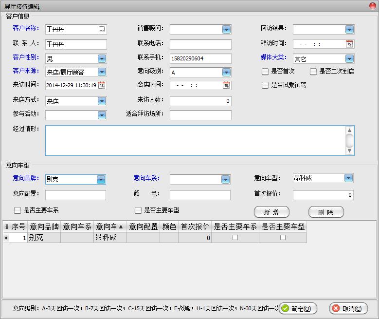
Task: Toggle the 是否试乘试驾 checkbox
Action: pos(265,85)
